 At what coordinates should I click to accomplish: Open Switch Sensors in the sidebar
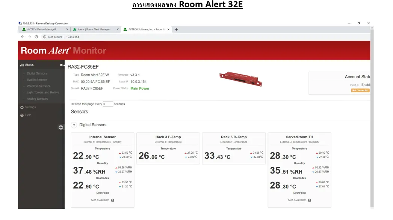pyautogui.click(x=37, y=80)
